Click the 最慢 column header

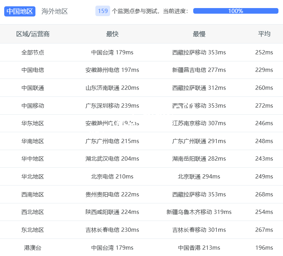pos(199,34)
